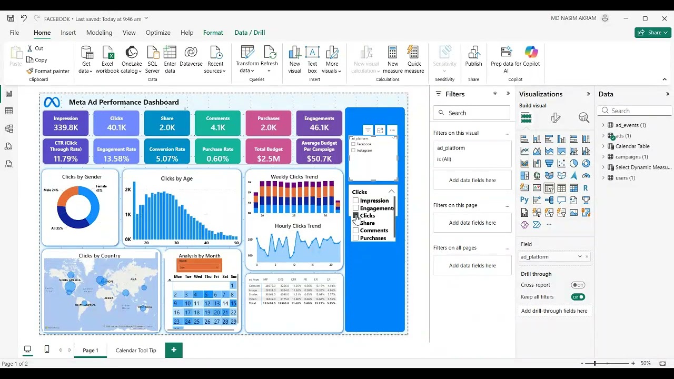This screenshot has width=674, height=379.
Task: Select the R script visual icon
Action: click(586, 188)
